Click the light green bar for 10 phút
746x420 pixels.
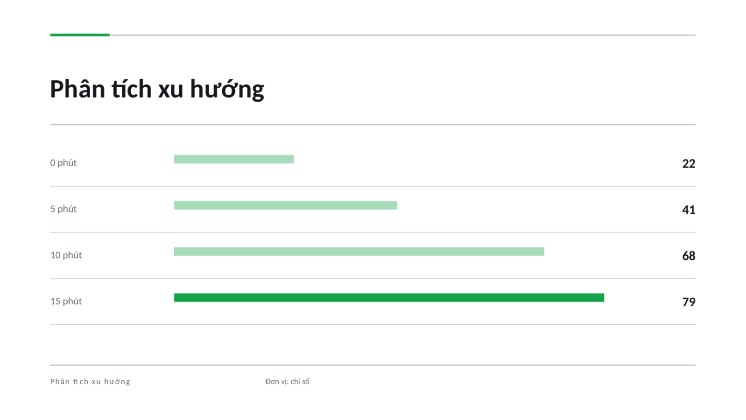point(359,252)
